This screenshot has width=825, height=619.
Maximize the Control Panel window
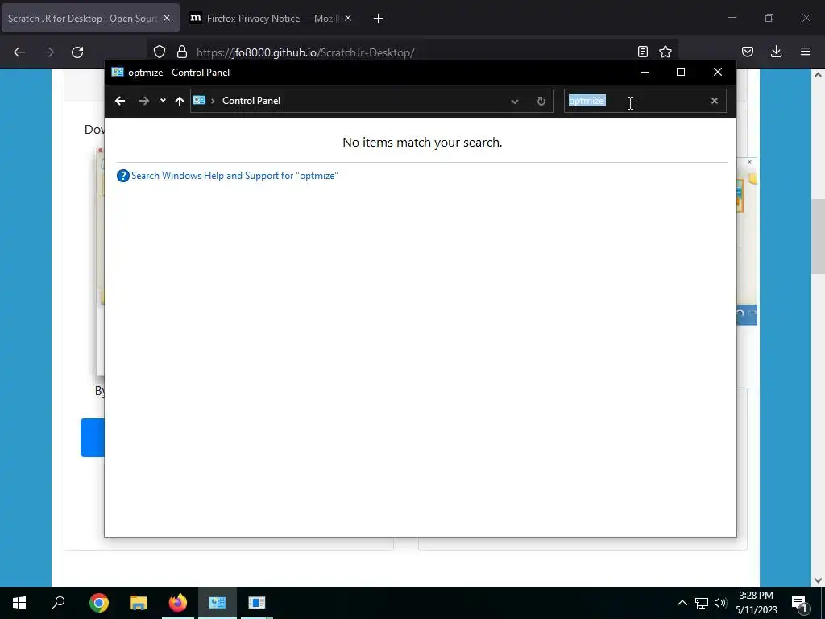tap(680, 72)
